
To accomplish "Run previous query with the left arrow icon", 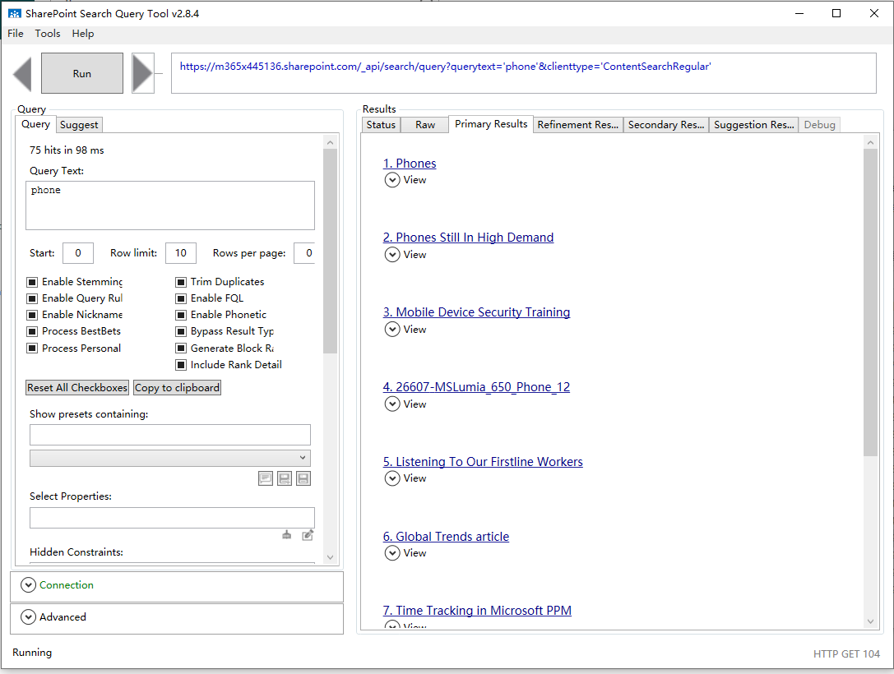I will click(21, 72).
